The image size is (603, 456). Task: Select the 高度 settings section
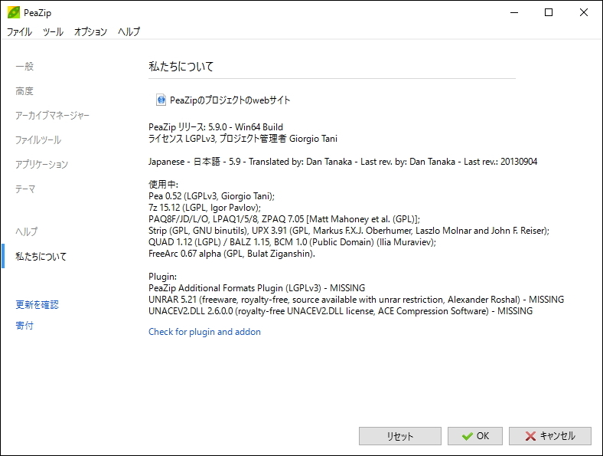coord(24,91)
